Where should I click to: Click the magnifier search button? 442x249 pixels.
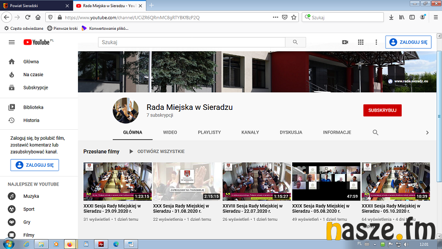tap(296, 42)
